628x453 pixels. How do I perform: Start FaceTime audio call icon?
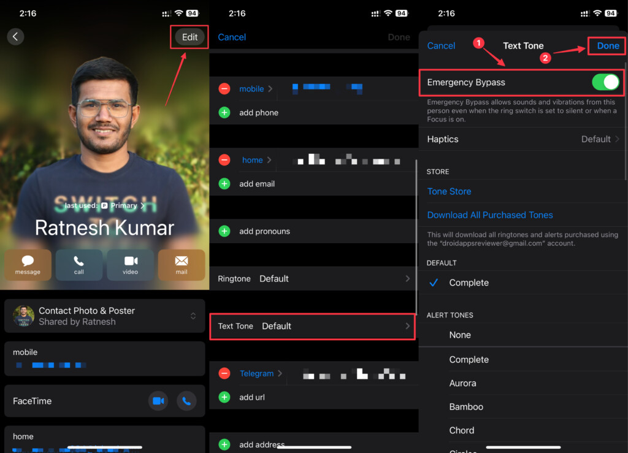click(x=187, y=401)
